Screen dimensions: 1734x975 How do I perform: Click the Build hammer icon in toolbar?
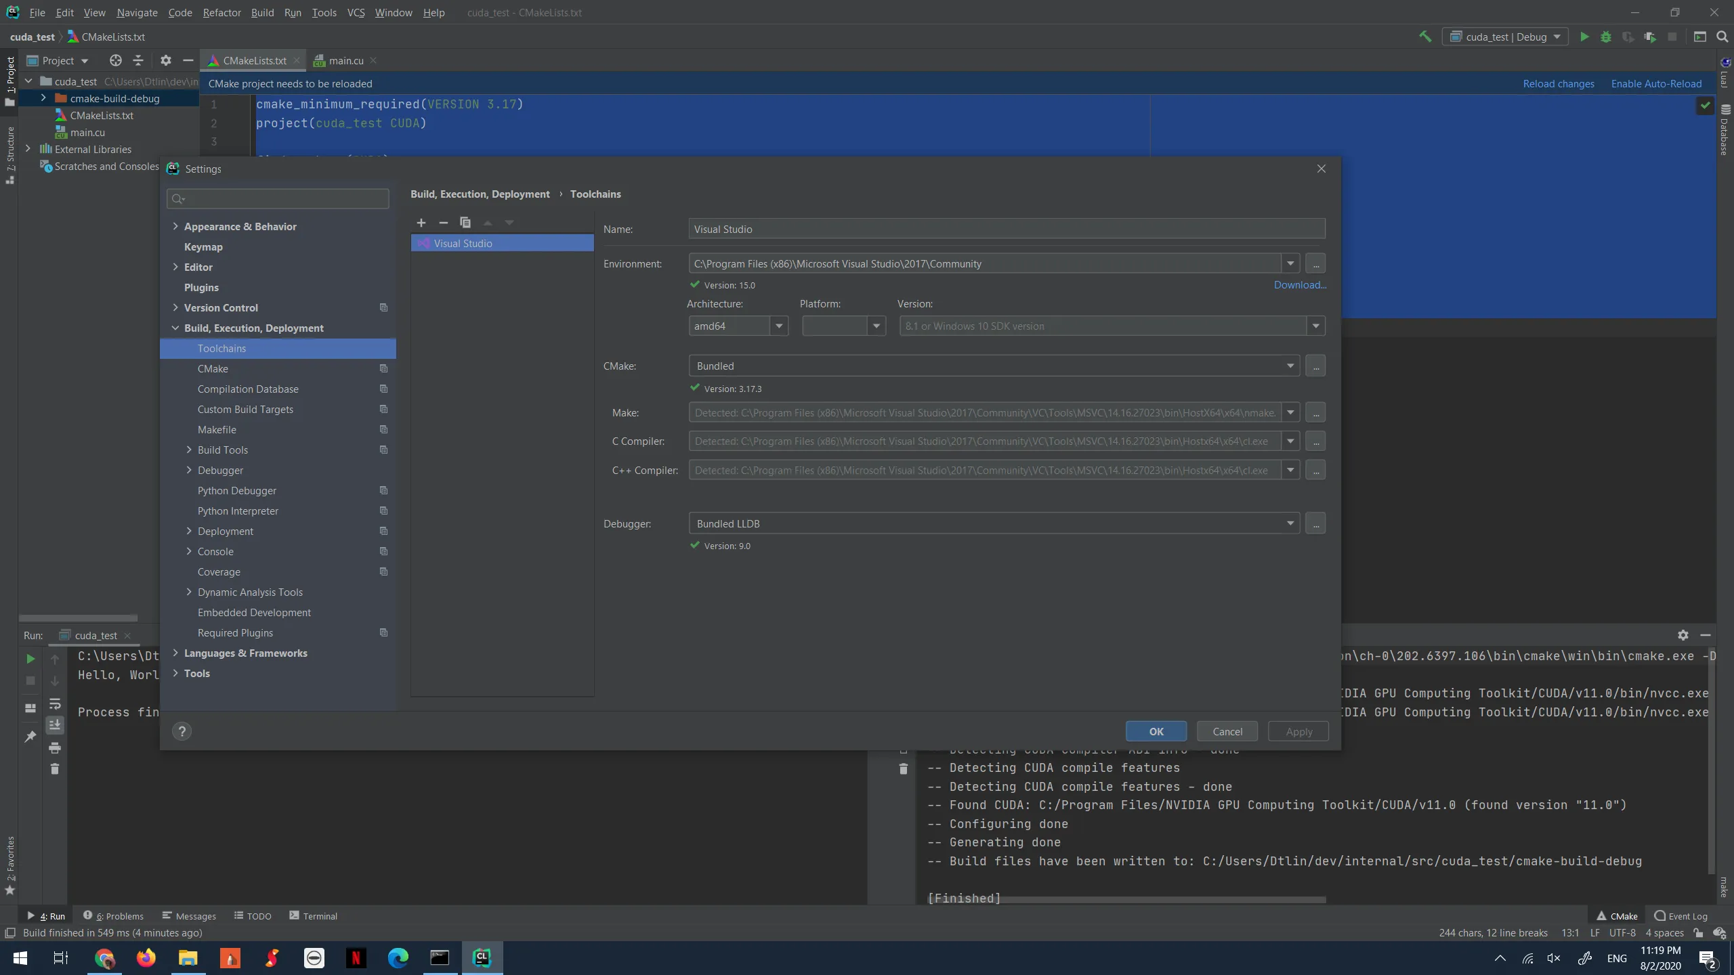(x=1425, y=37)
